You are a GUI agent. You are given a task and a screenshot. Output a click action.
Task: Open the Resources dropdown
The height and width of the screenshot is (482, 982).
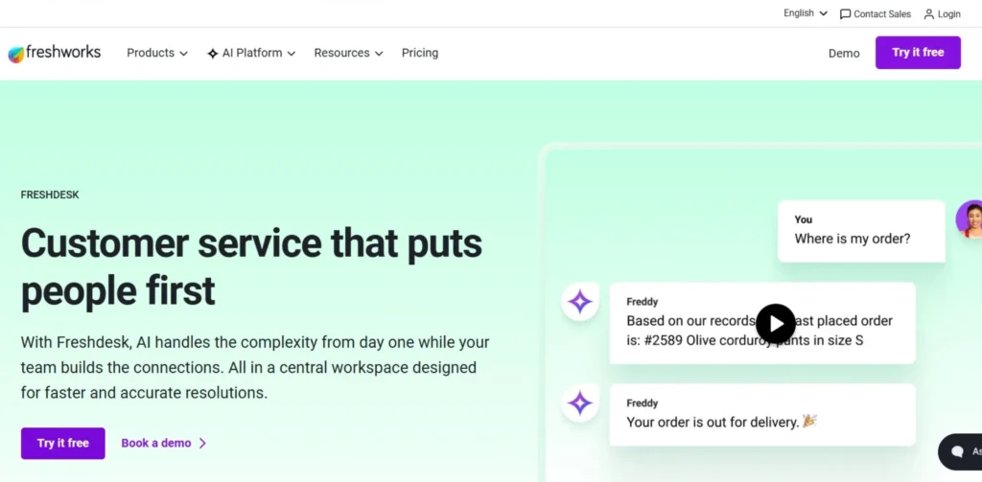click(348, 54)
